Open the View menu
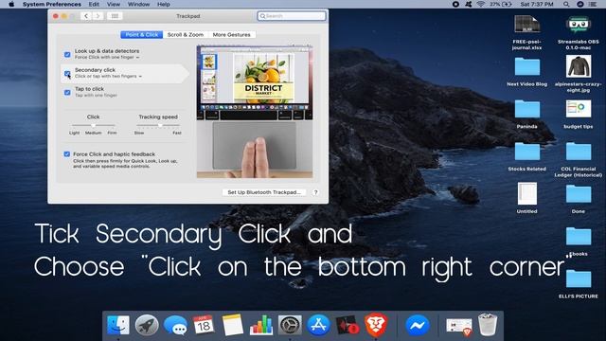This screenshot has width=606, height=341. (x=114, y=4)
